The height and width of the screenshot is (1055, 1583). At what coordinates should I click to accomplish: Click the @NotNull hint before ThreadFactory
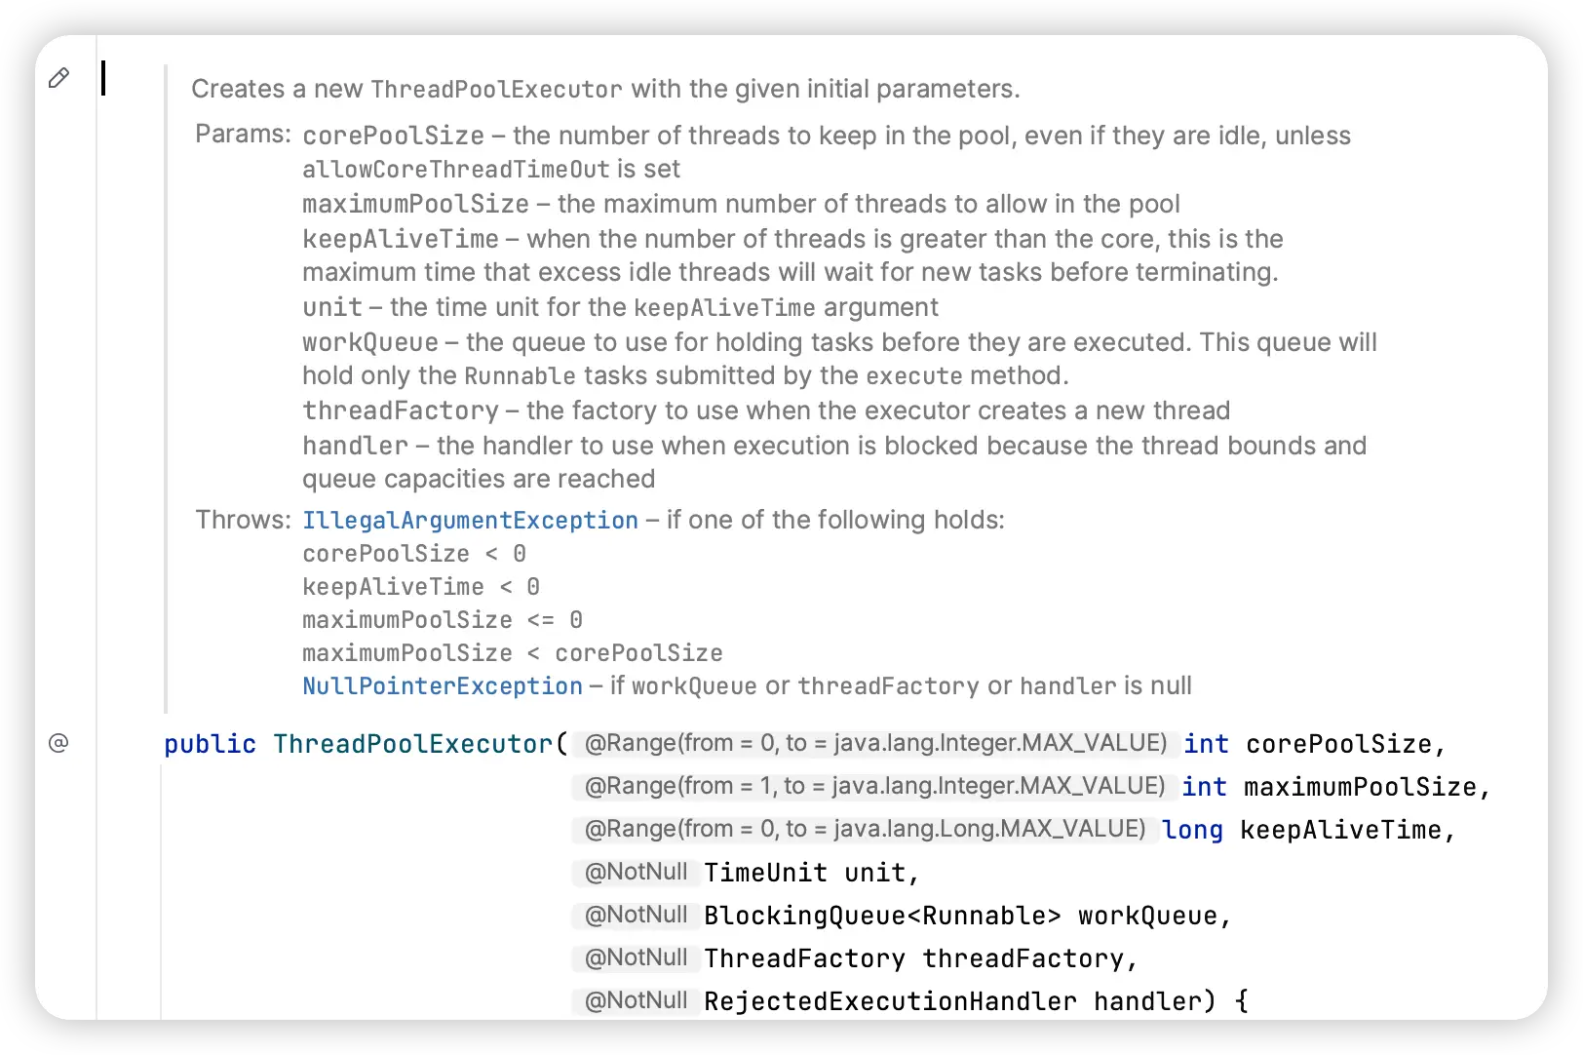click(x=636, y=957)
